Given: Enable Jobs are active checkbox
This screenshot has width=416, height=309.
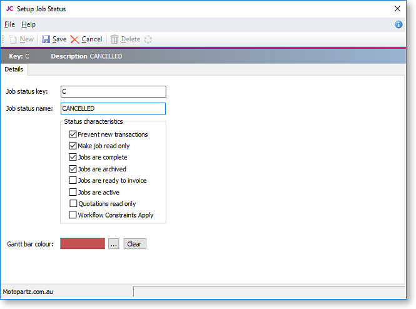Looking at the screenshot, I should pos(73,192).
